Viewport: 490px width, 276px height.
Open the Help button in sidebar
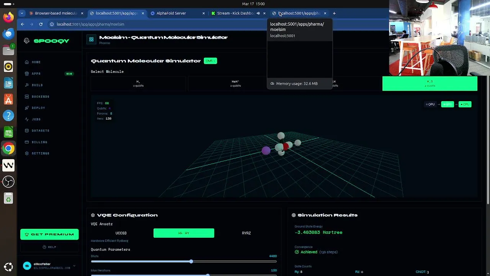click(x=49, y=247)
